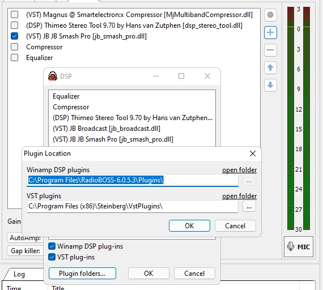Screen dimensions: 323x290
Task: Open folder link for VST plugins
Action: click(239, 196)
